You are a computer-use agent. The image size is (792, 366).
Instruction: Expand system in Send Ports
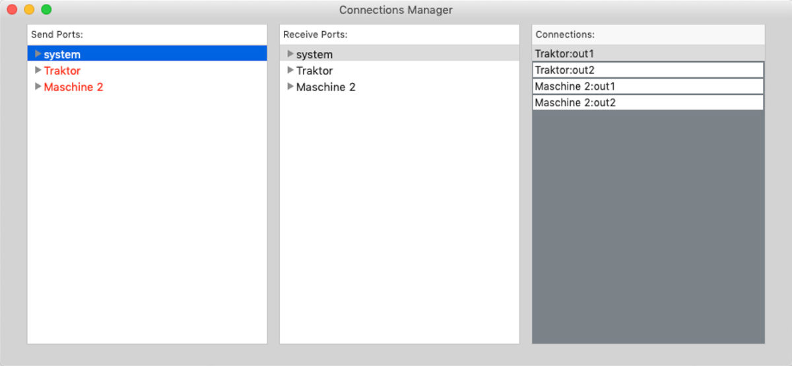38,54
